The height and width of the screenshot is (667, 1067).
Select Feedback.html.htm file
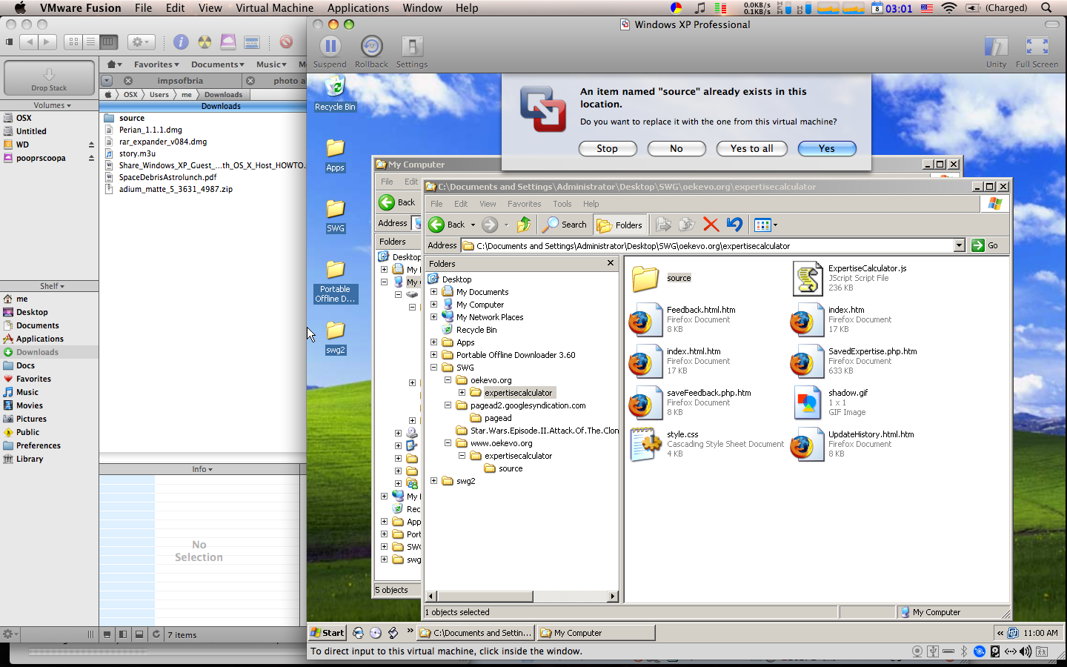coord(682,319)
